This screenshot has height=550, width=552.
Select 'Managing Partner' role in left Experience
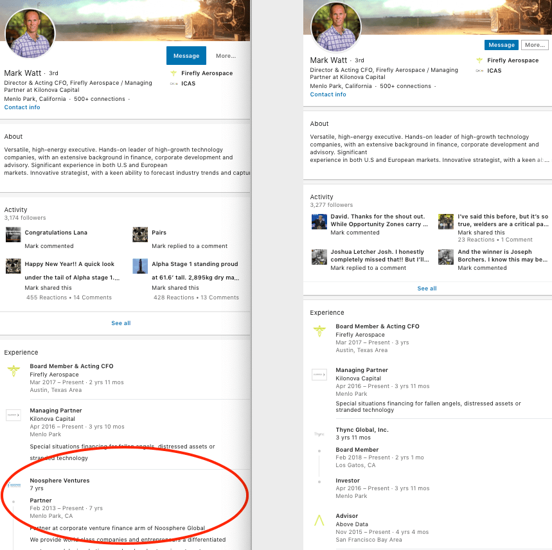pos(56,411)
